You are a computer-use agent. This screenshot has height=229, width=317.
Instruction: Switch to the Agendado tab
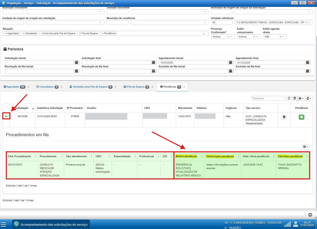point(13,87)
